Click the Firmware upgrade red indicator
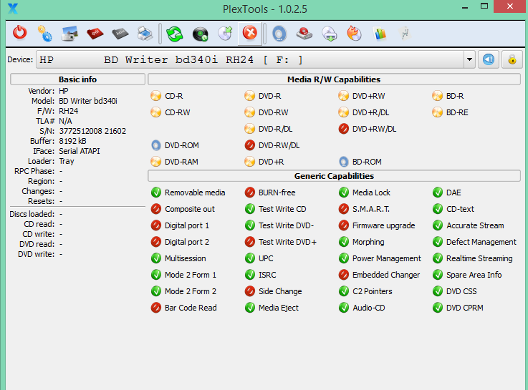 click(343, 225)
